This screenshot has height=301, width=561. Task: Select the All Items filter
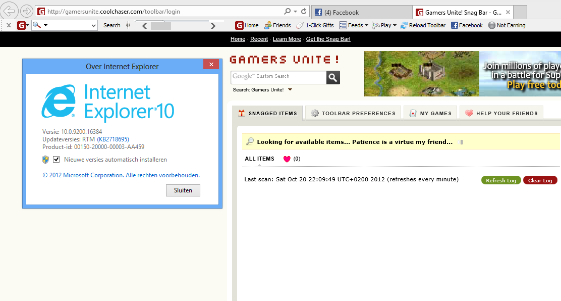[x=259, y=159]
